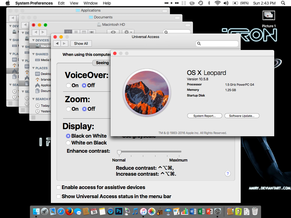
Task: Turn VoiceOver On
Action: 68,85
